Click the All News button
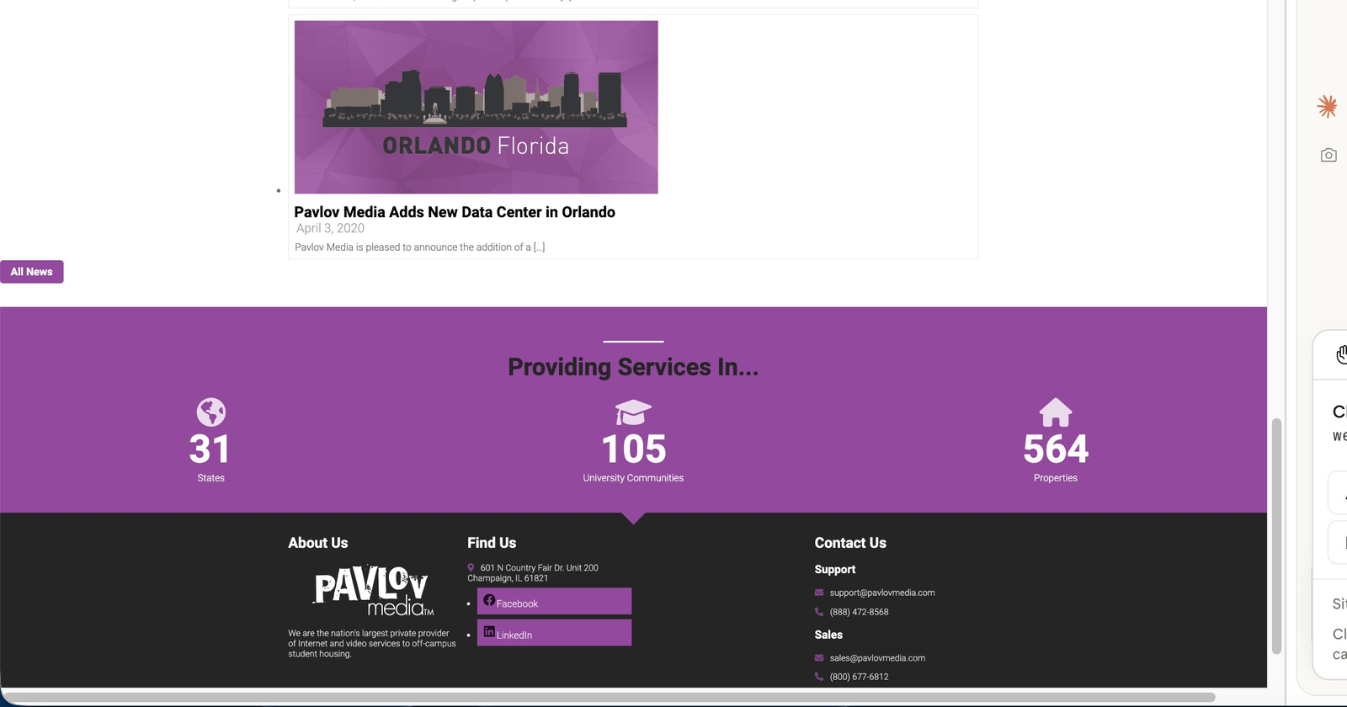The height and width of the screenshot is (707, 1347). pos(32,272)
